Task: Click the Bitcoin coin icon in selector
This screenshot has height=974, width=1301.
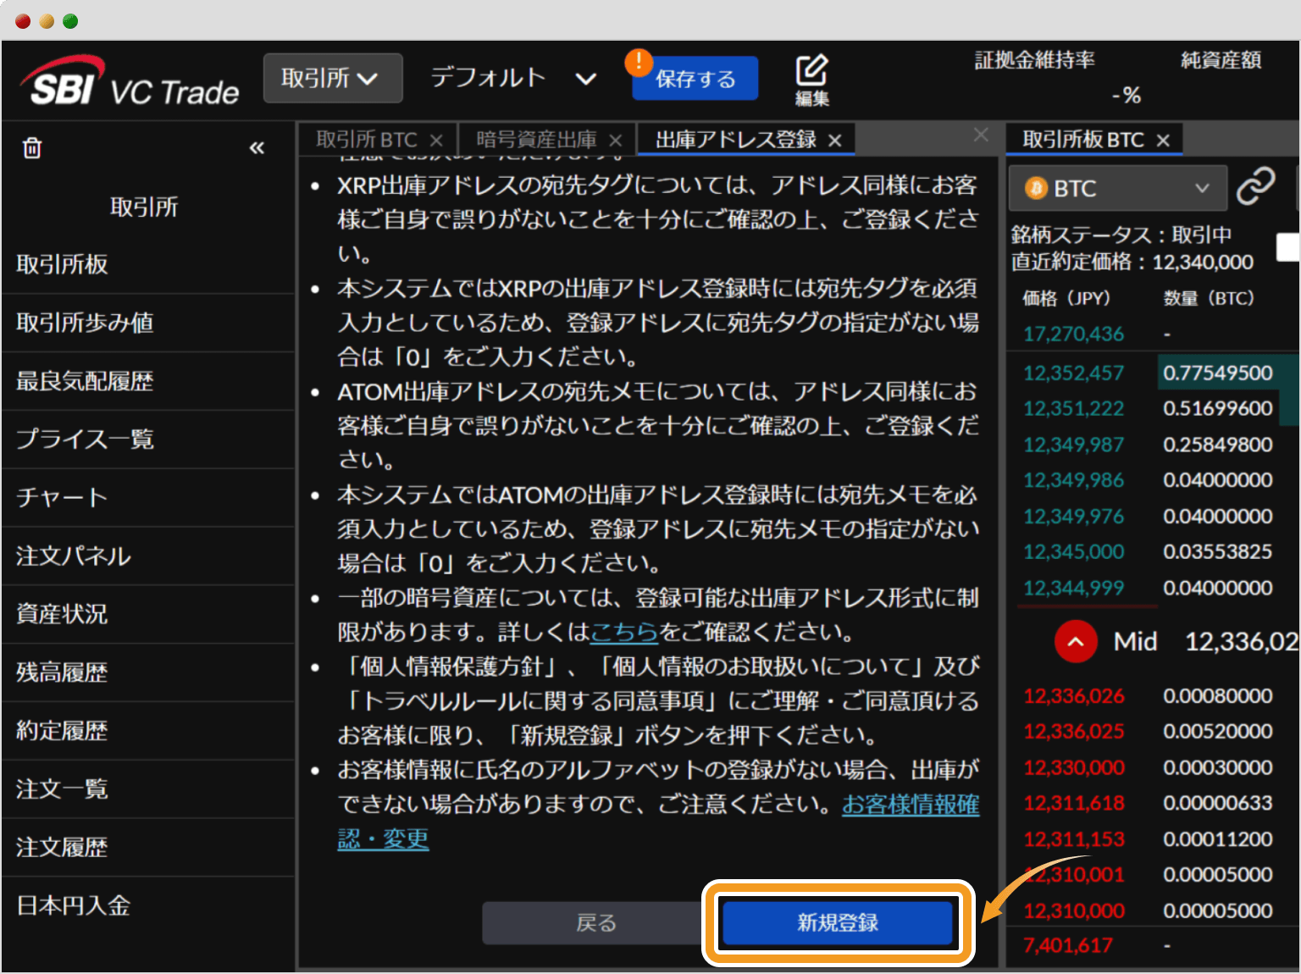Action: point(1036,188)
